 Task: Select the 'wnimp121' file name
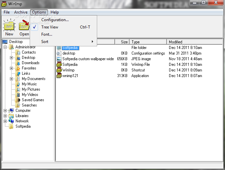70,76
